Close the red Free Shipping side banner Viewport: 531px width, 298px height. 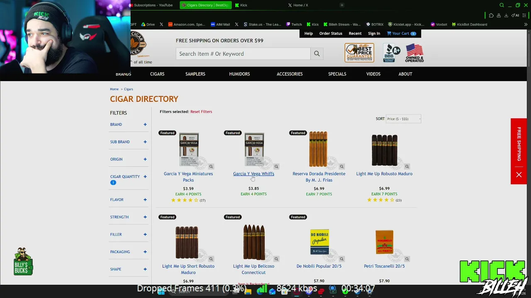tap(519, 175)
